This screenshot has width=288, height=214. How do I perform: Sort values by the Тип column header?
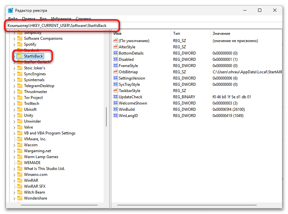(177, 33)
